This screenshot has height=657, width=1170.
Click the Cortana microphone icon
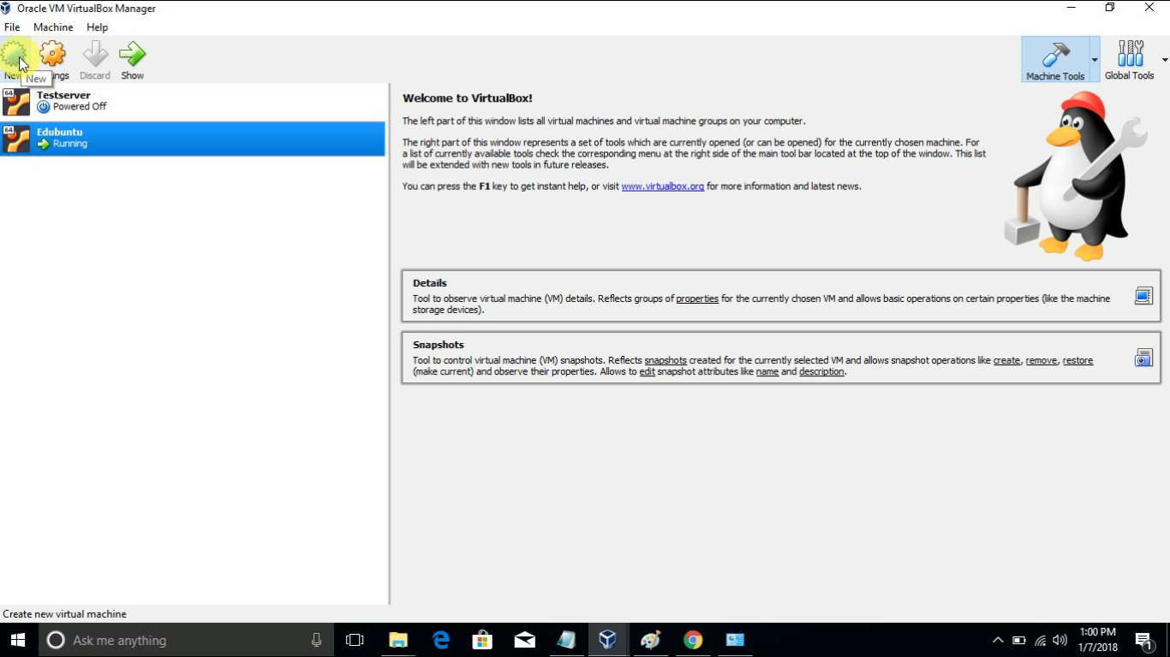coord(317,640)
